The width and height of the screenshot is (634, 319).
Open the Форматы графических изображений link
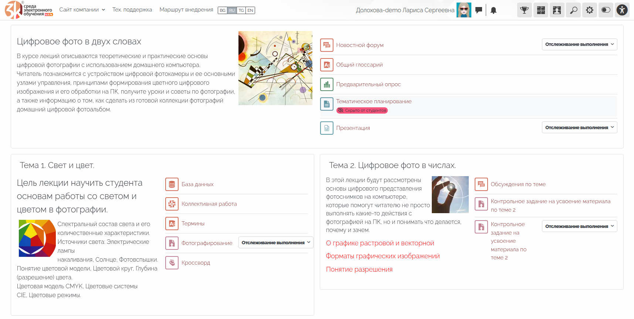pos(383,256)
